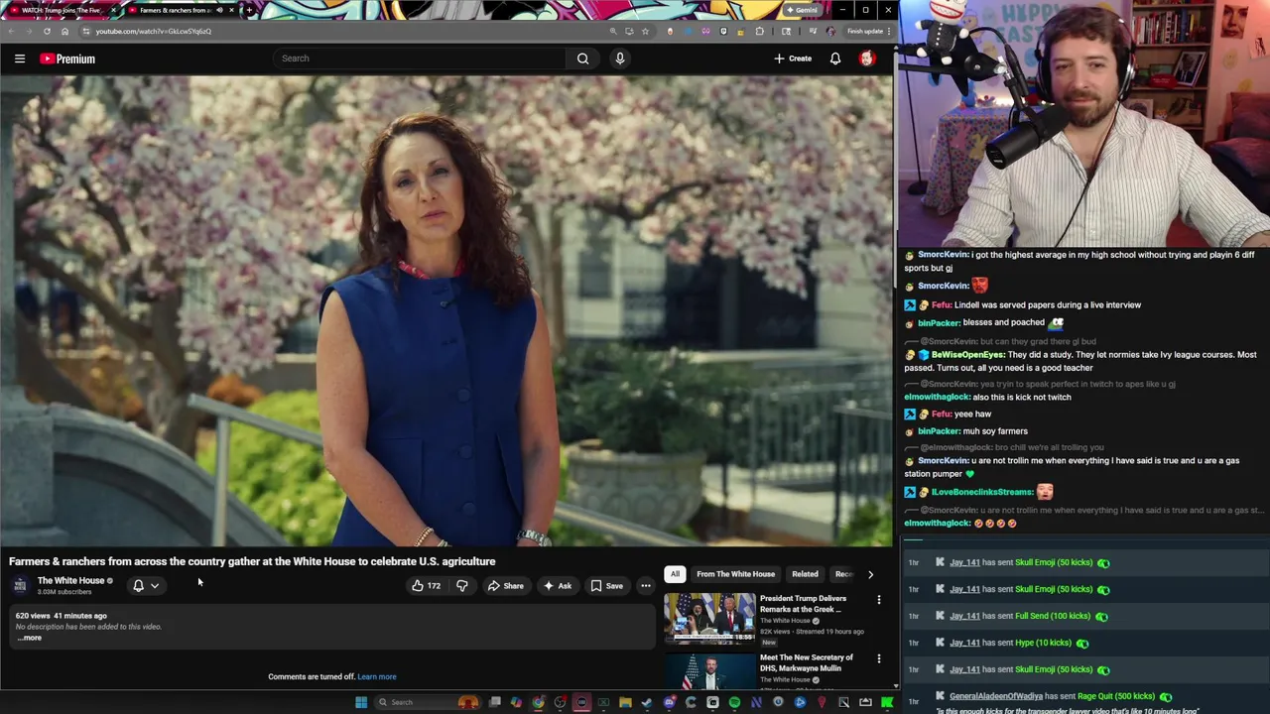1270x714 pixels.
Task: Pause the video by clicking the player
Action: (x=446, y=310)
